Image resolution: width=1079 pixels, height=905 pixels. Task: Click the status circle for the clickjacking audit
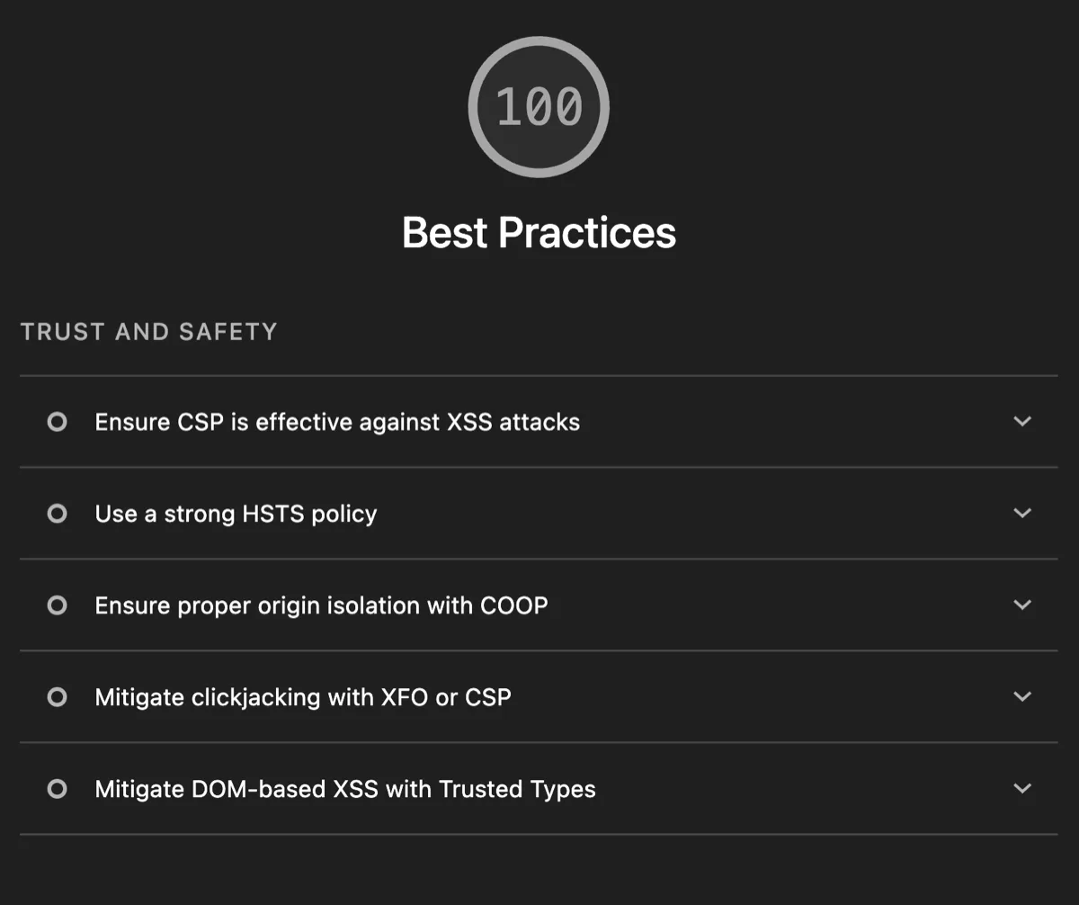(57, 697)
